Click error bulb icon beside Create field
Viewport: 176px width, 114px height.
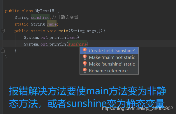click(x=85, y=50)
